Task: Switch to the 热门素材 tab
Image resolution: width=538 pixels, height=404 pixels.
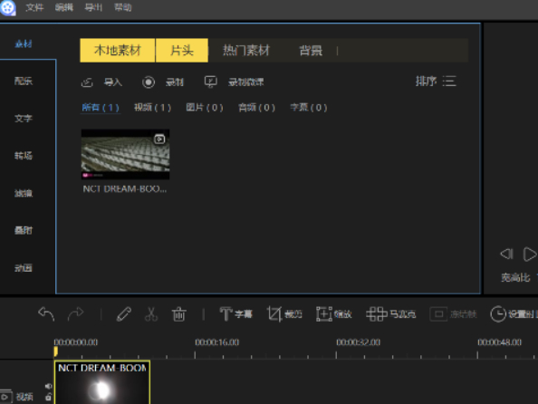Action: 246,51
